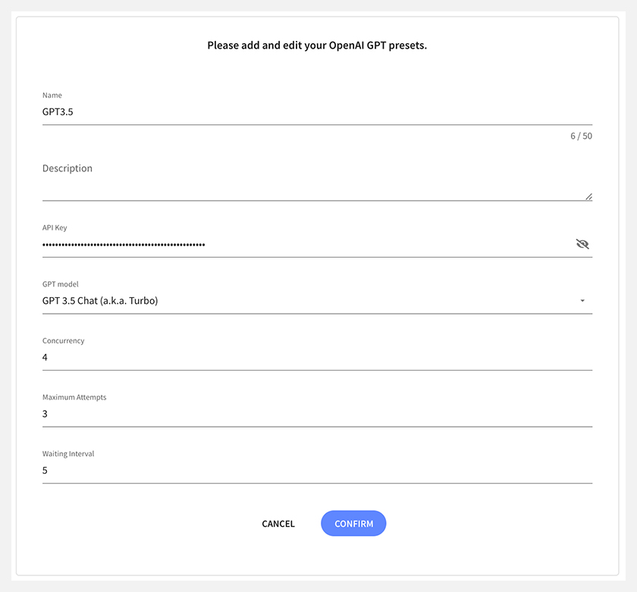
Task: Click the API Key label
Action: pyautogui.click(x=55, y=228)
